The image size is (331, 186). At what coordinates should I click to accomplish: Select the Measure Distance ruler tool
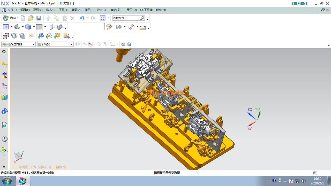tap(142, 27)
